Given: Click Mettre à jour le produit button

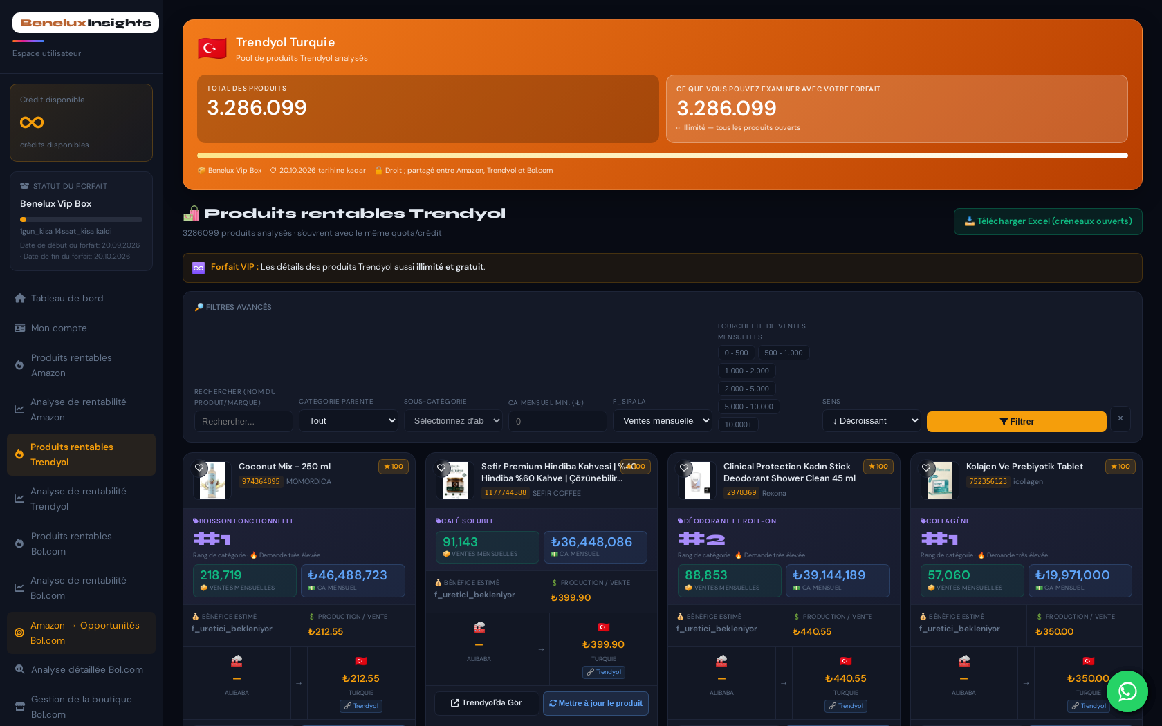Looking at the screenshot, I should [596, 703].
